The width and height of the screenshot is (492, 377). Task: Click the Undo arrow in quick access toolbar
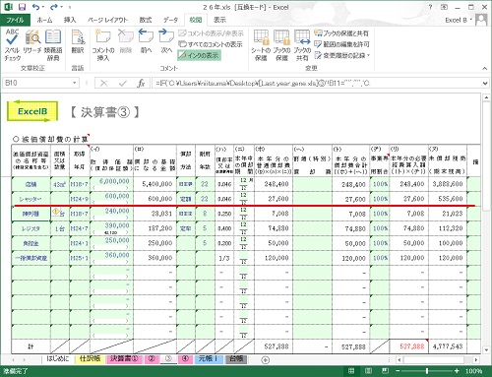(36, 7)
